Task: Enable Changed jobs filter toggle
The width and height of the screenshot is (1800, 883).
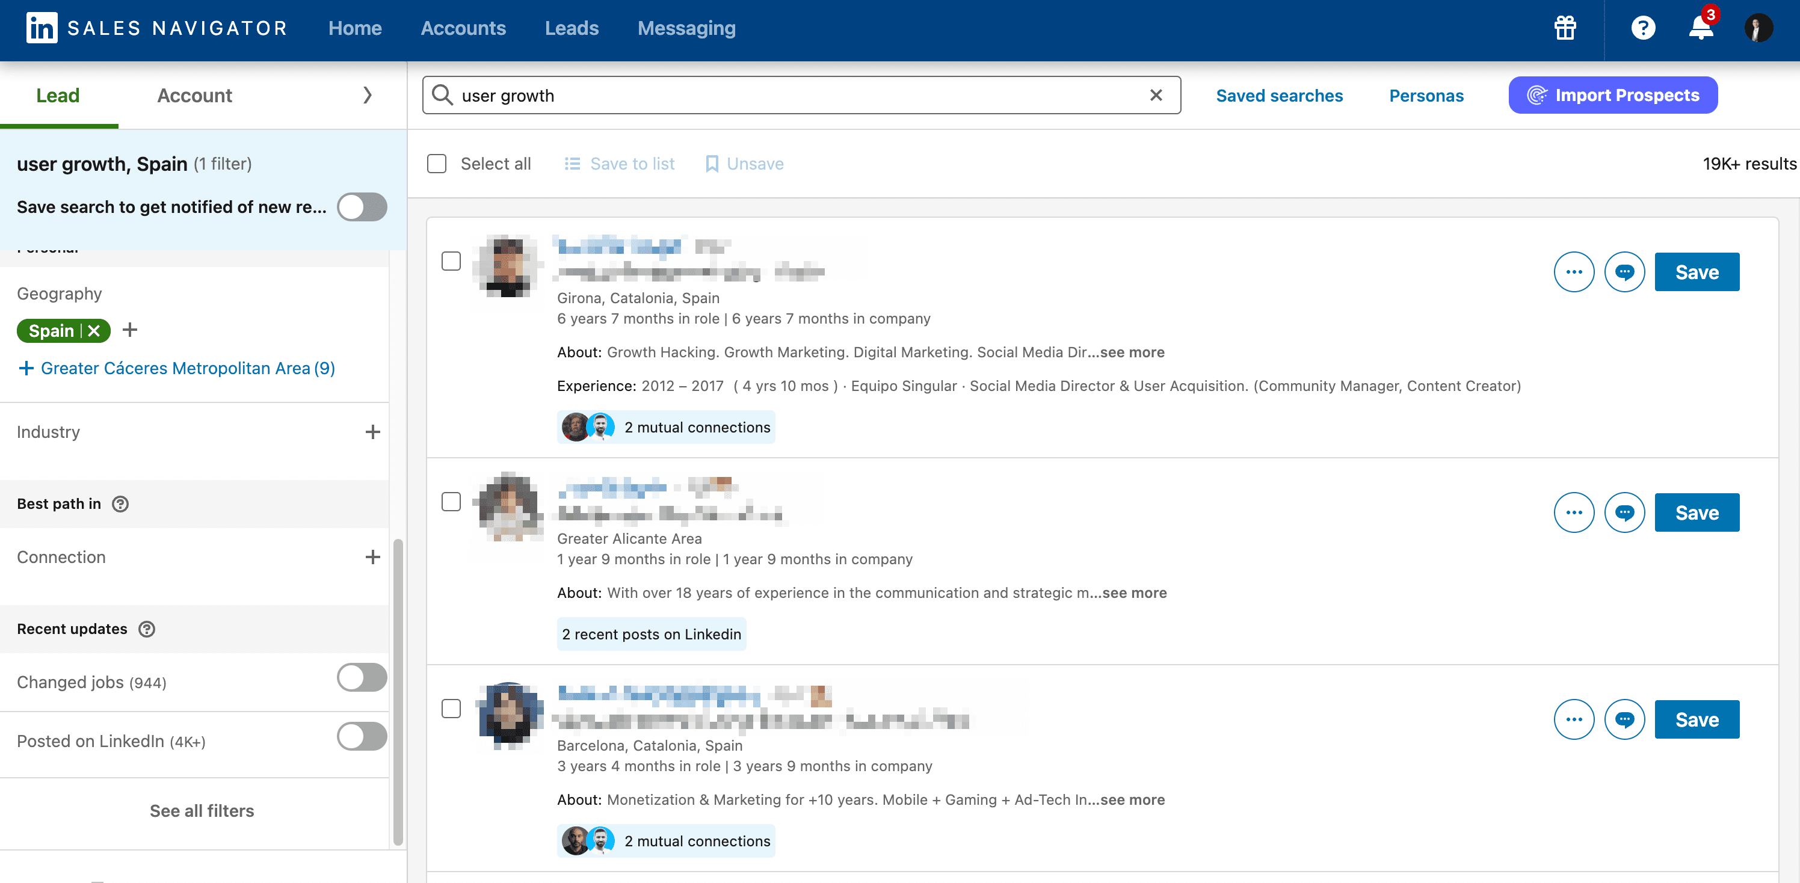Action: point(362,678)
